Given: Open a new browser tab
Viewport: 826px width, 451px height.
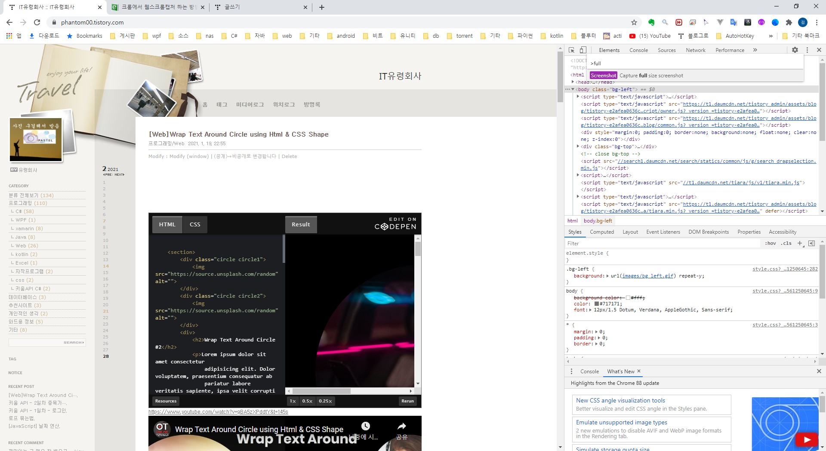Looking at the screenshot, I should tap(322, 7).
